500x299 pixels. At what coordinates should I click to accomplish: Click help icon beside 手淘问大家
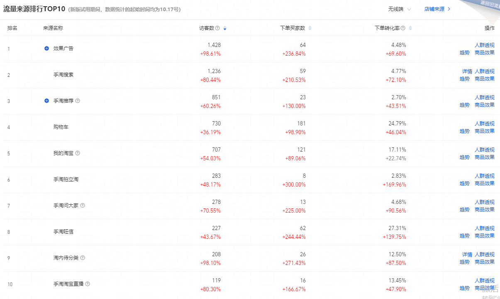[83, 205]
